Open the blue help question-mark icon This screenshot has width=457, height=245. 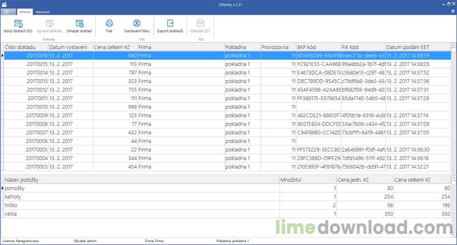[x=451, y=11]
